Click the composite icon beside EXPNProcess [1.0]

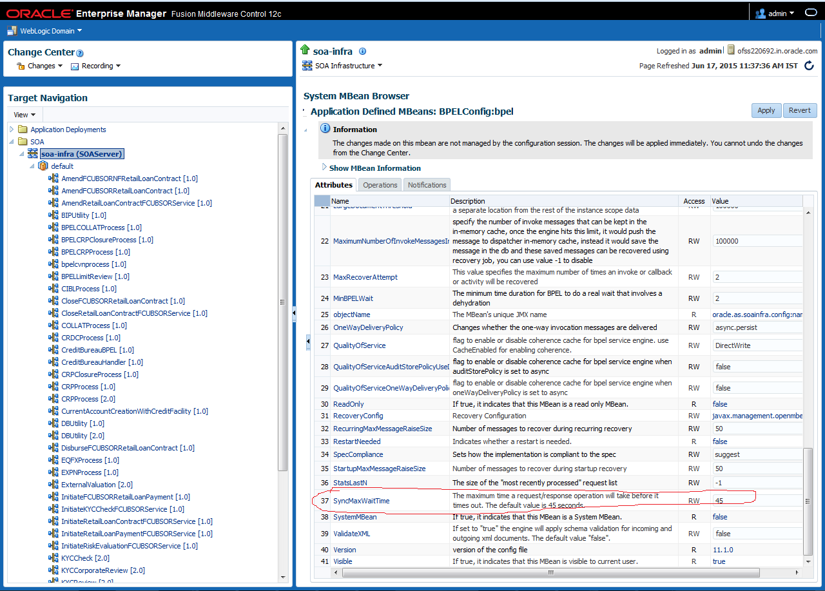53,472
